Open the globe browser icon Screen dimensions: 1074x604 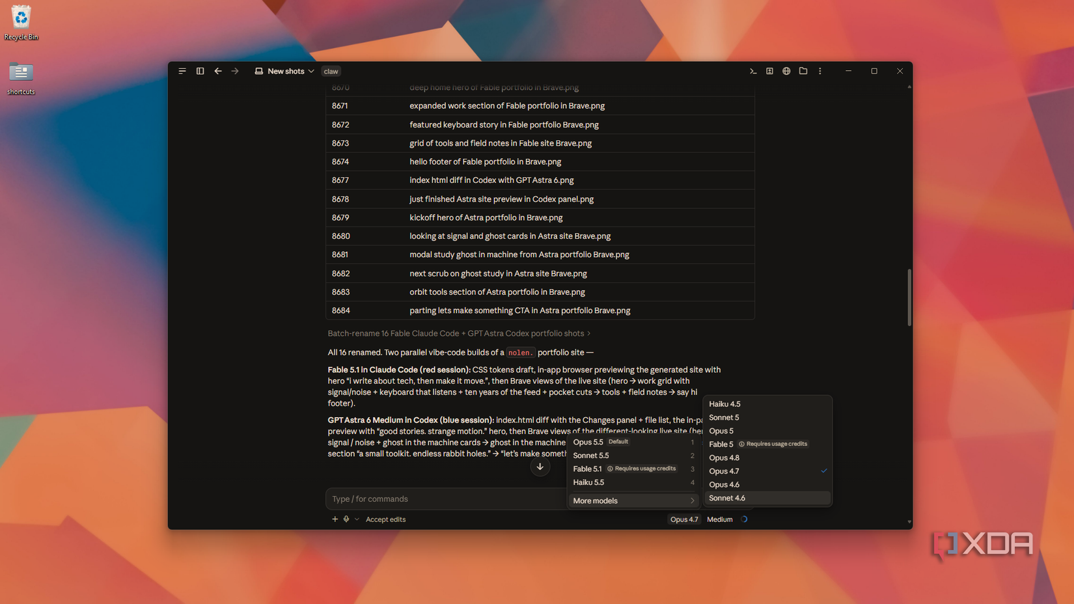pyautogui.click(x=786, y=71)
